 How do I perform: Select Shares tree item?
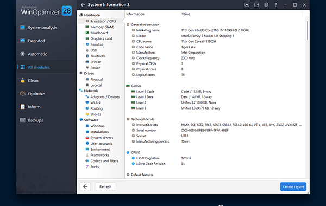[96, 114]
